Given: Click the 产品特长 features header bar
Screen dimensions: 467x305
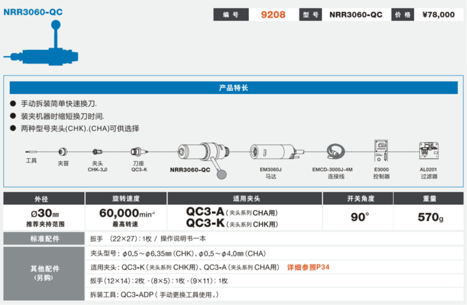Looking at the screenshot, I should click(233, 88).
